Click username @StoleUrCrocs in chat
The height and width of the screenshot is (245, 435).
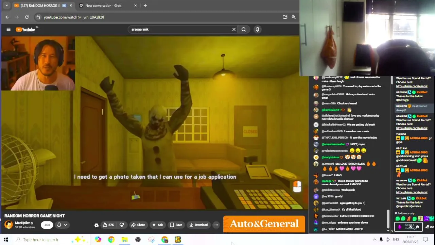pos(331,190)
